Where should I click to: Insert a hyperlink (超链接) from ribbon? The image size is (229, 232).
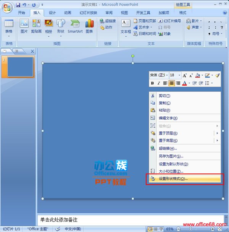click(x=108, y=21)
